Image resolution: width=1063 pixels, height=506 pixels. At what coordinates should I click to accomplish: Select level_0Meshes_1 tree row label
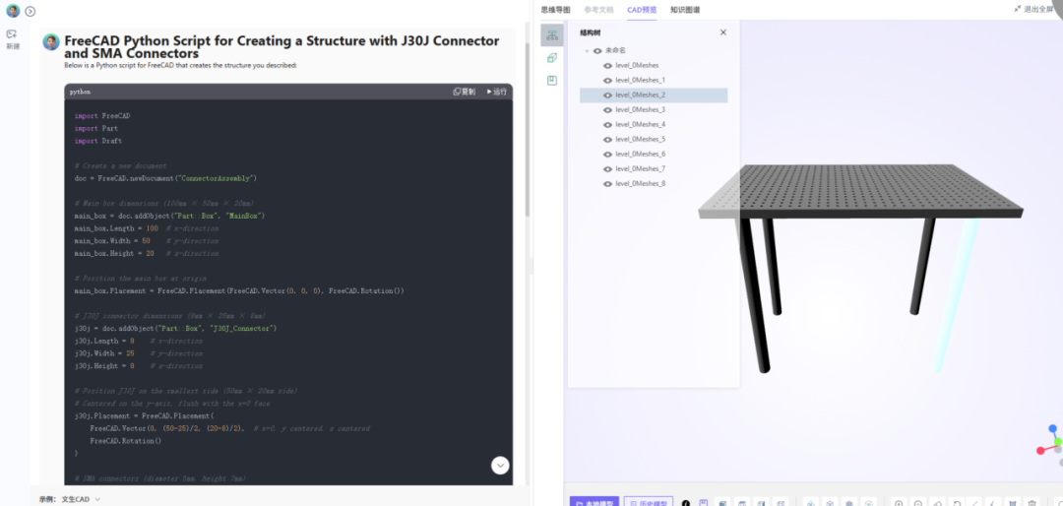[x=640, y=81]
